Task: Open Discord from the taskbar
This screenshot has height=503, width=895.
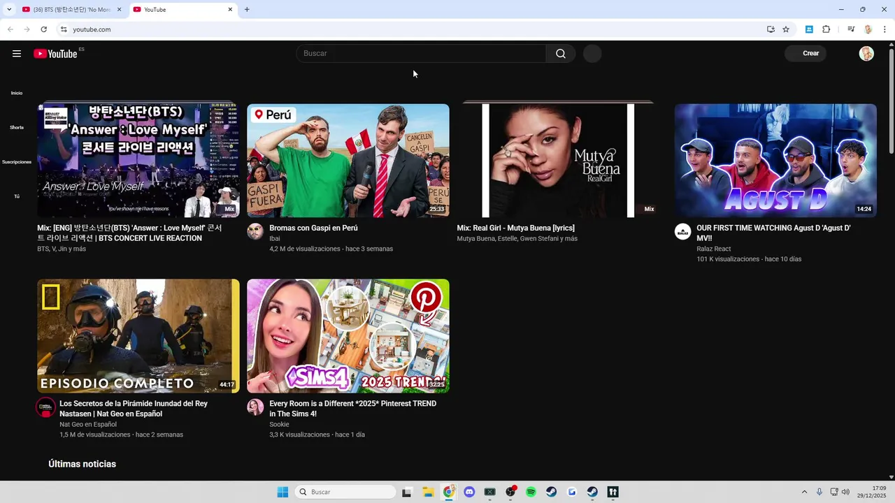Action: pos(469,492)
